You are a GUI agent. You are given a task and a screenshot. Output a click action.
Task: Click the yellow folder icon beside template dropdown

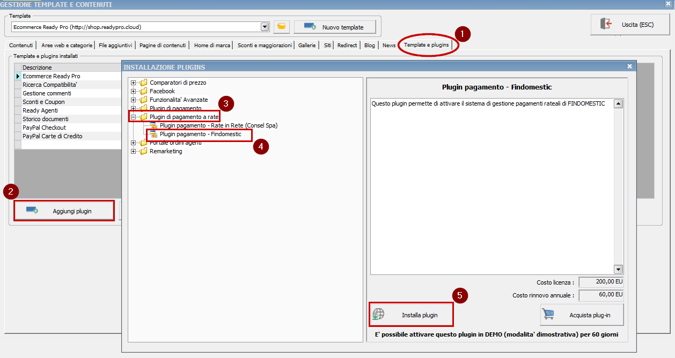pos(281,27)
